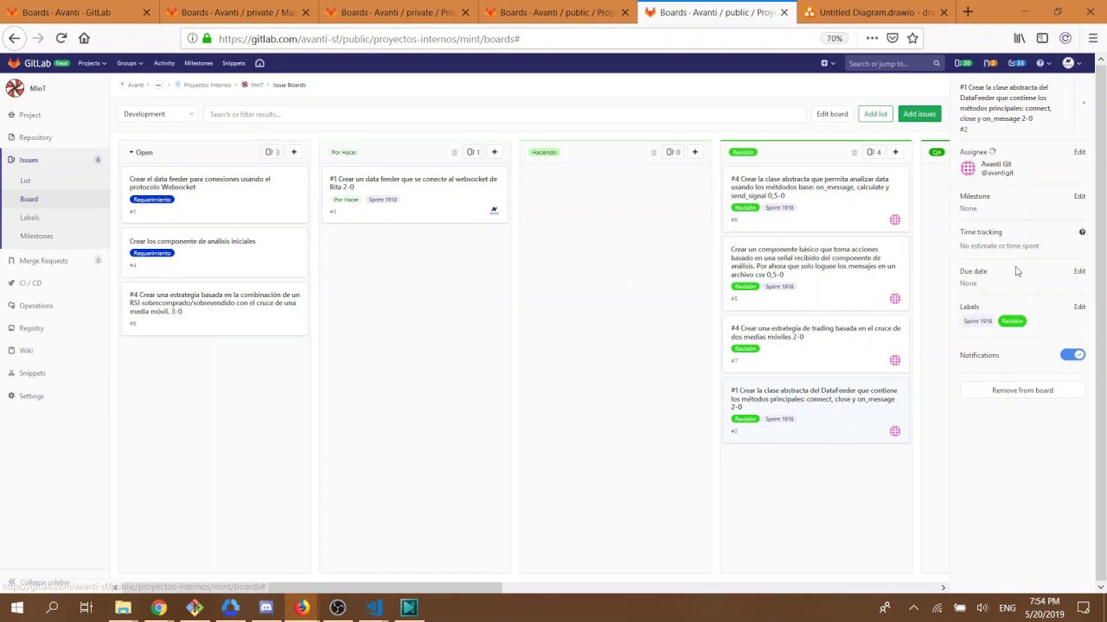Image resolution: width=1107 pixels, height=622 pixels.
Task: Select List under Issues
Action: coord(25,181)
